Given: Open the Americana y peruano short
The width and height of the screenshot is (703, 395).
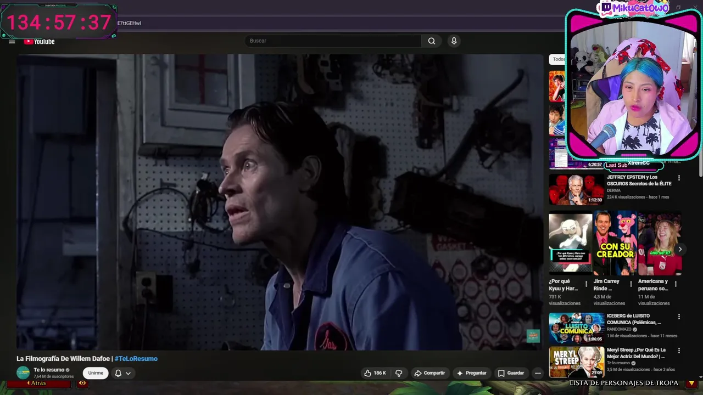Looking at the screenshot, I should click(x=660, y=243).
